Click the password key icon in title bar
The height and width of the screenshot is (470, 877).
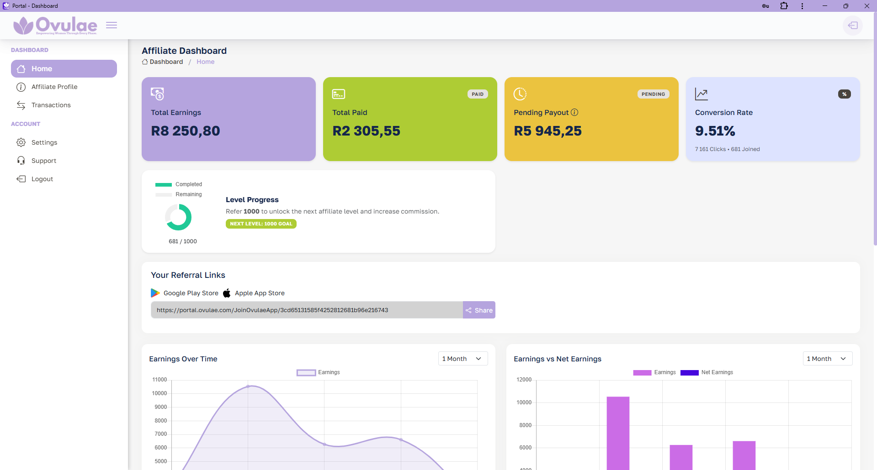tap(765, 6)
